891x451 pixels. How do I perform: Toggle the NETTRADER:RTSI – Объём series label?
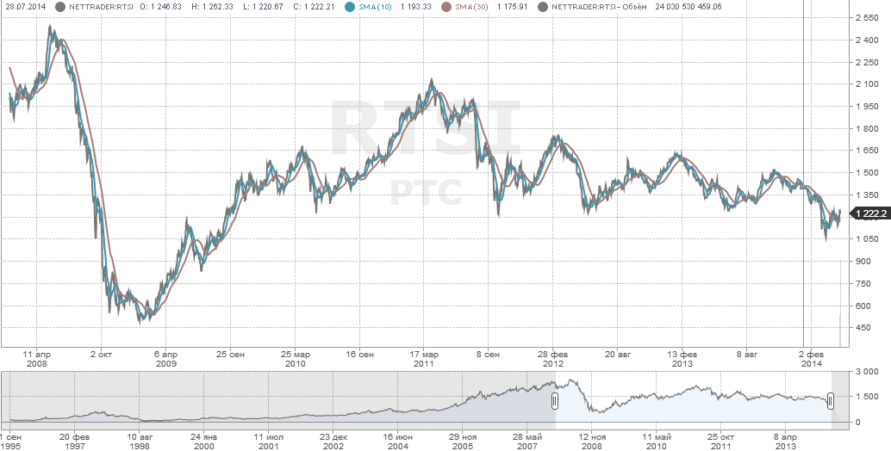coord(595,7)
